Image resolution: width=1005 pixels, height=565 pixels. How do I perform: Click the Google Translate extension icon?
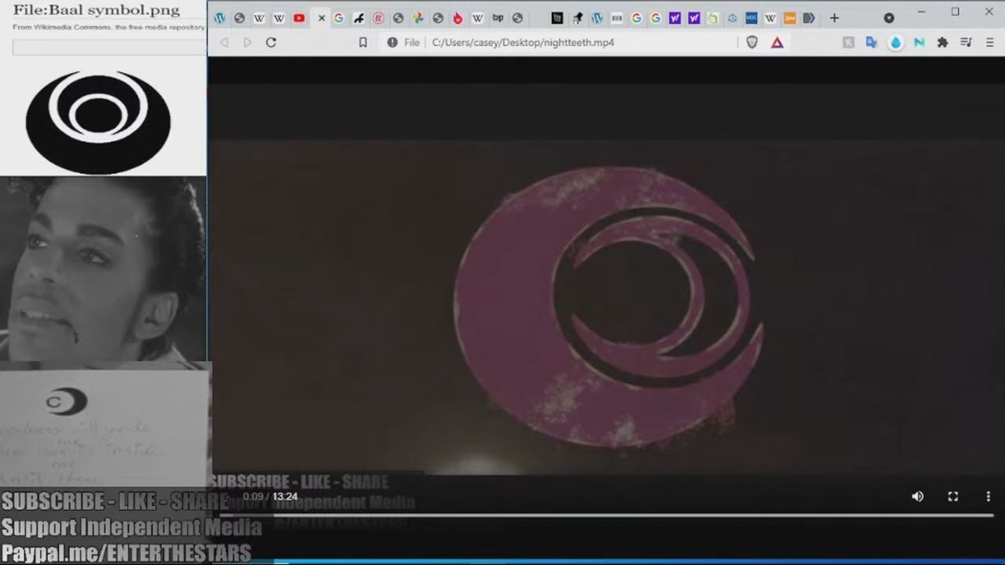point(871,42)
